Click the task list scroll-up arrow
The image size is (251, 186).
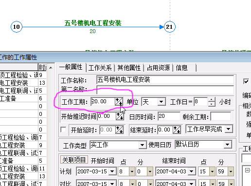(x=51, y=68)
